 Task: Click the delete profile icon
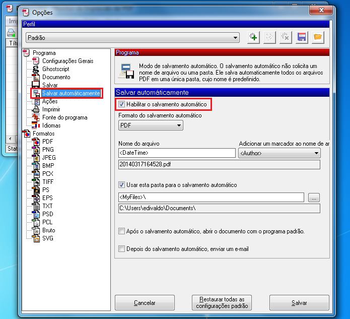click(x=286, y=37)
